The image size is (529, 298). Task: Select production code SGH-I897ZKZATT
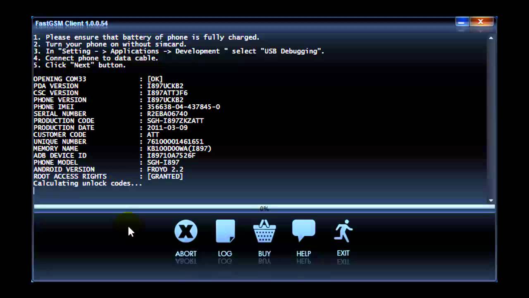coord(175,121)
